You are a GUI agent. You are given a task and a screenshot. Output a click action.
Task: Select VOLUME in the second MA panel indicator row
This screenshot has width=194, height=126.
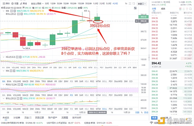pyautogui.click(x=17, y=82)
